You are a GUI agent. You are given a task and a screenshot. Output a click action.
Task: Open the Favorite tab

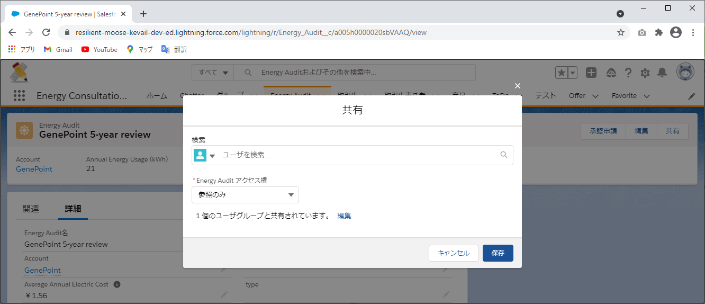tap(624, 96)
